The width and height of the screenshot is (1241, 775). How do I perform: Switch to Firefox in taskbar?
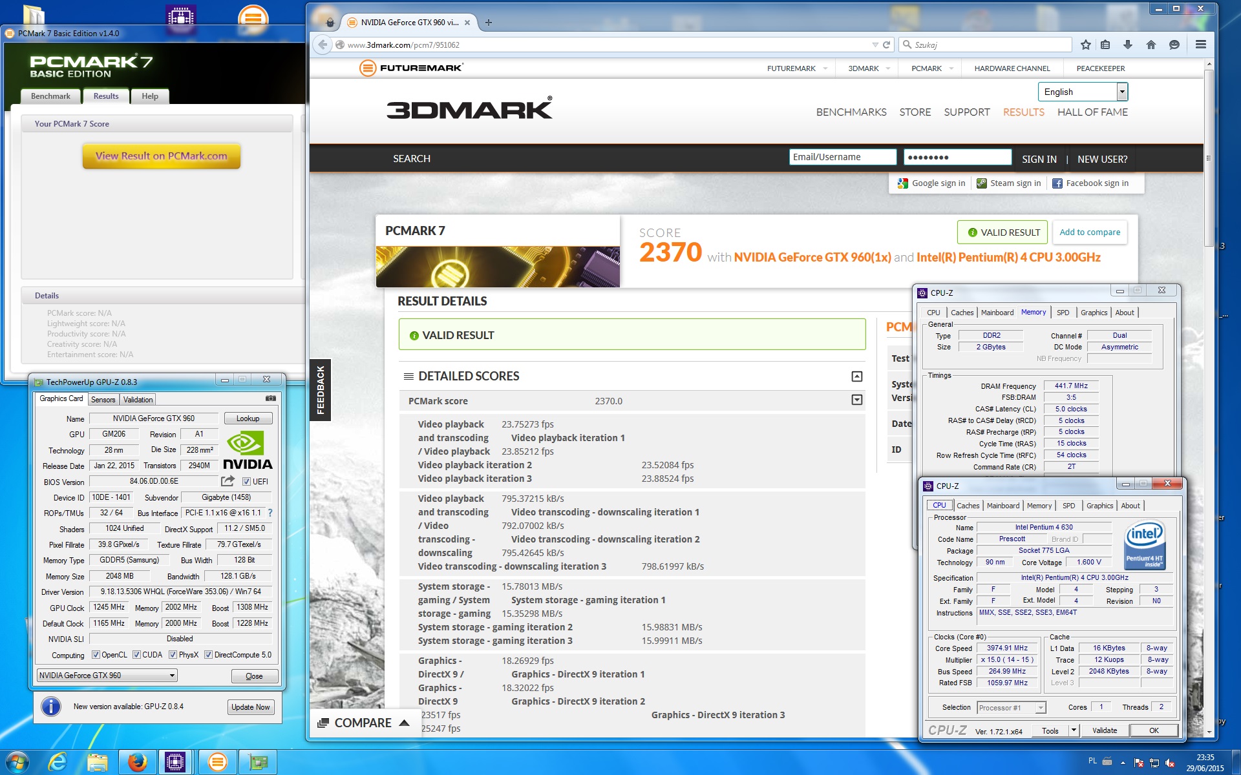click(x=137, y=762)
